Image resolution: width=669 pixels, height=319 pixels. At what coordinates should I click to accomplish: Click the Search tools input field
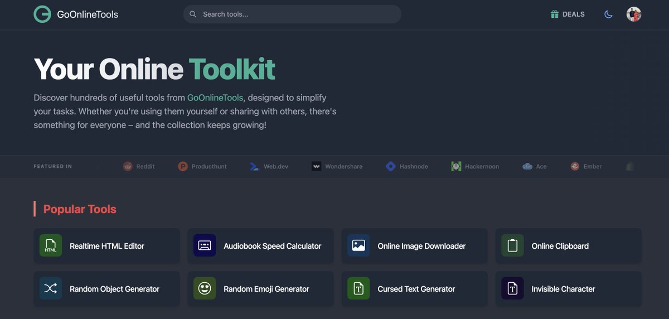click(292, 14)
